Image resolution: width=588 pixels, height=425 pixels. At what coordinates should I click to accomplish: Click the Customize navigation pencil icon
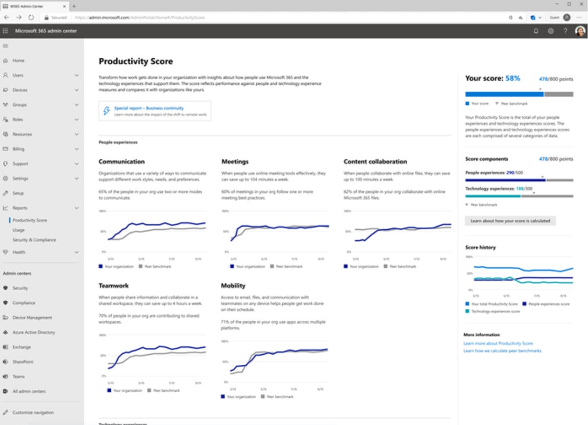tap(5, 412)
